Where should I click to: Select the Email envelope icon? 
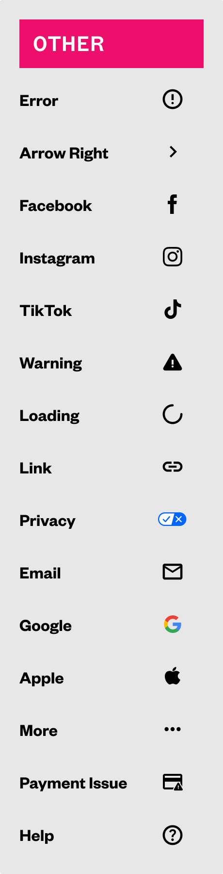[x=173, y=572]
